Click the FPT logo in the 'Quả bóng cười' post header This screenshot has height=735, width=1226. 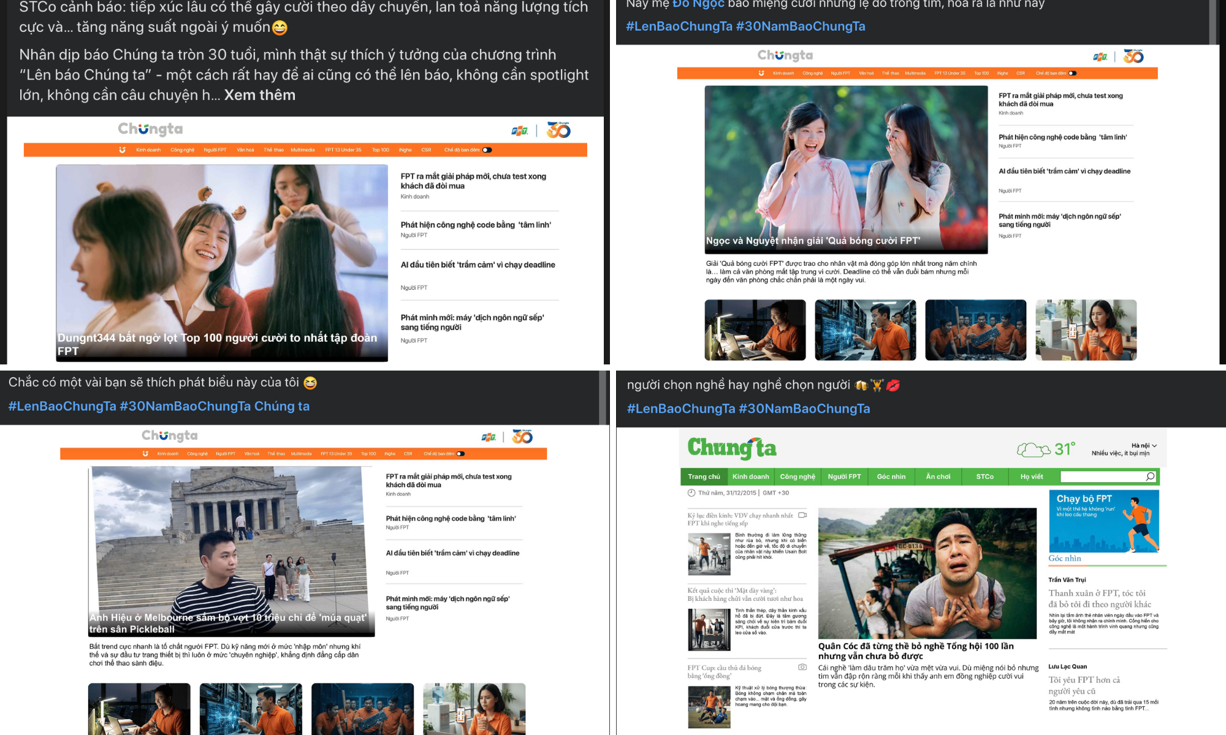[1100, 57]
